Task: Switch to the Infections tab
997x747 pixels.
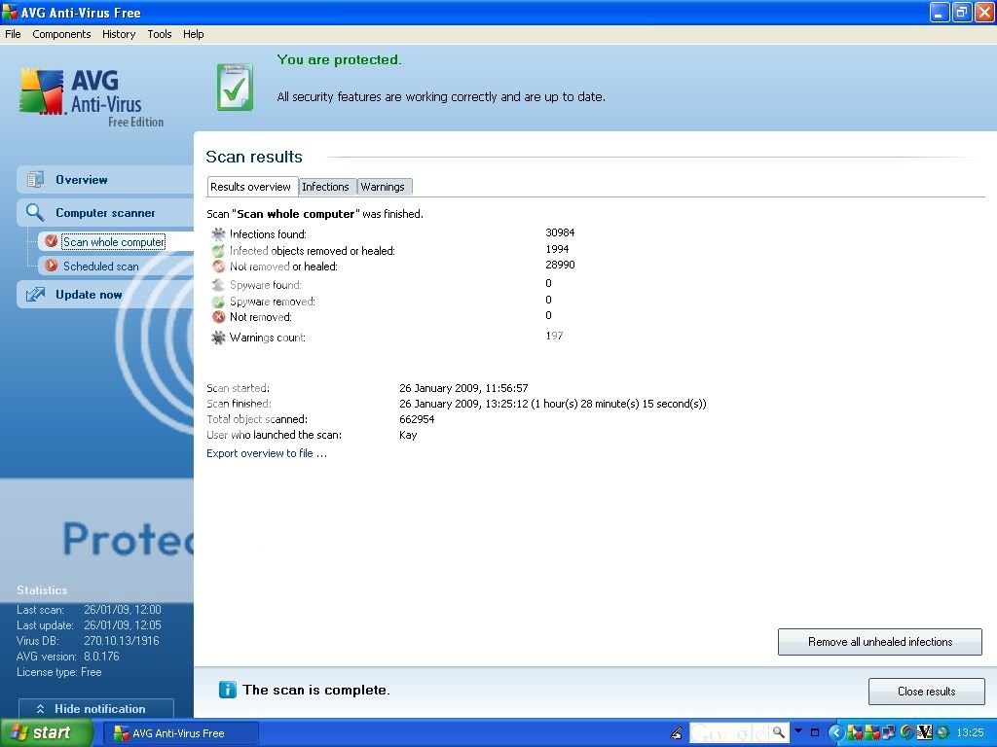Action: tap(325, 187)
